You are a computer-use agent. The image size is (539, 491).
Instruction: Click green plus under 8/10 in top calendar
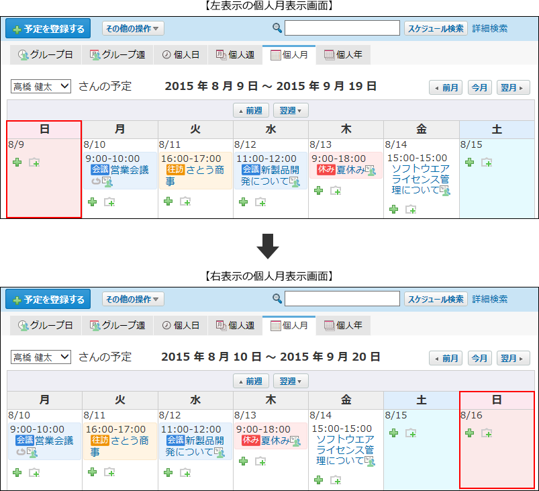(x=92, y=202)
